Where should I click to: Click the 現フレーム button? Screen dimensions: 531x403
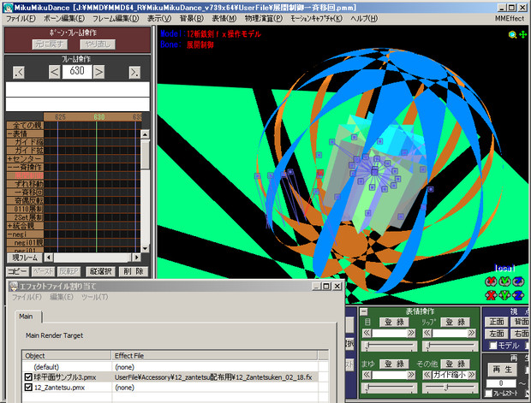point(25,258)
